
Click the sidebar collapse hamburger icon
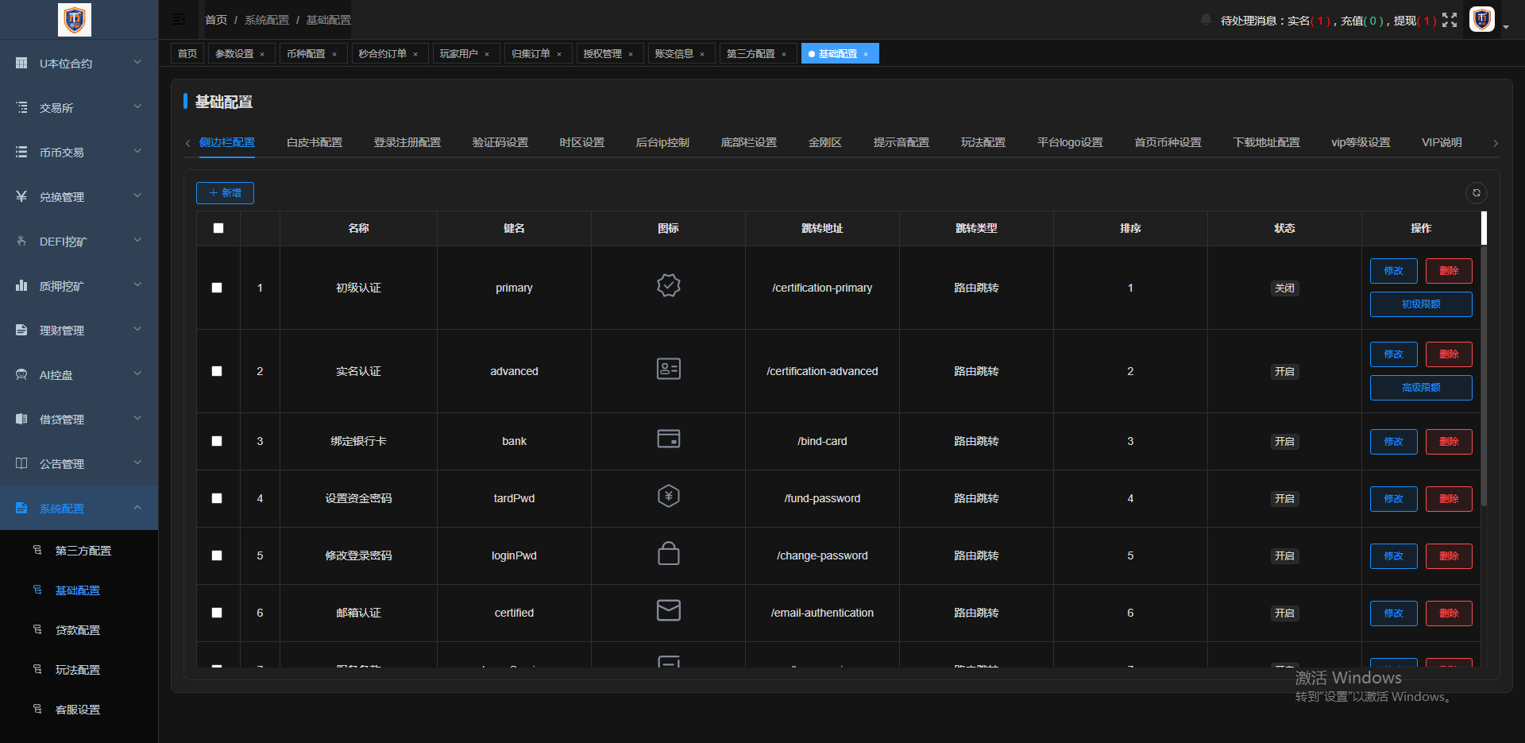[179, 20]
